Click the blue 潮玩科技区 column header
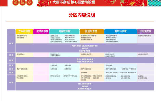Viewport: 161px width, 101px height. [121, 31]
